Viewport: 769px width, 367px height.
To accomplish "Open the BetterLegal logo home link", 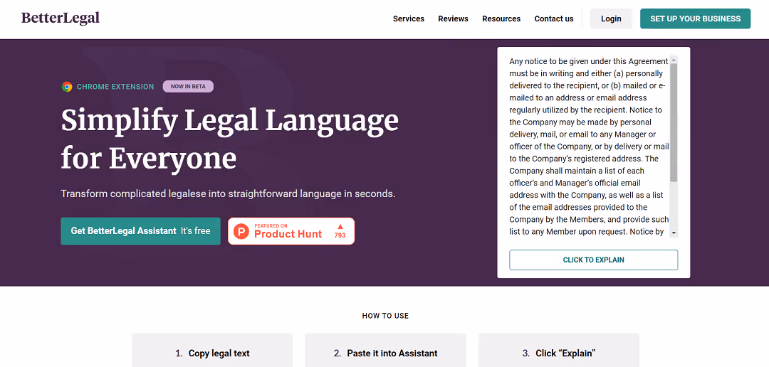I will click(61, 18).
